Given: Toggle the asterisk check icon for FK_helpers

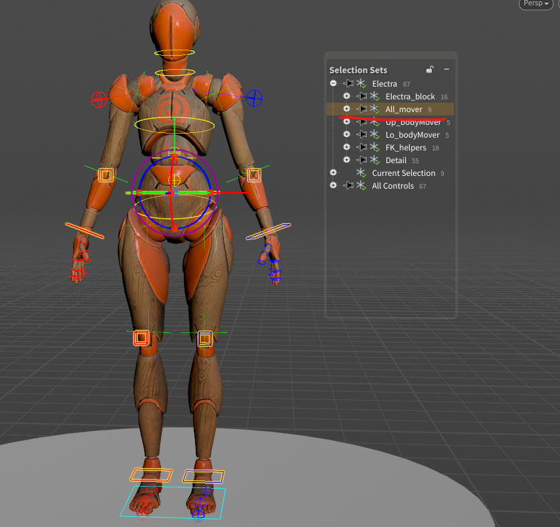Looking at the screenshot, I should pos(375,147).
